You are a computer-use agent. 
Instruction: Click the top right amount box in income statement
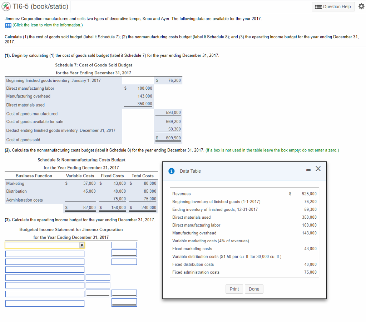(124, 245)
